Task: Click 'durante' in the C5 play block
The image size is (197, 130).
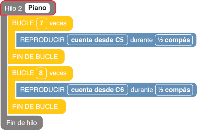Action: click(142, 40)
